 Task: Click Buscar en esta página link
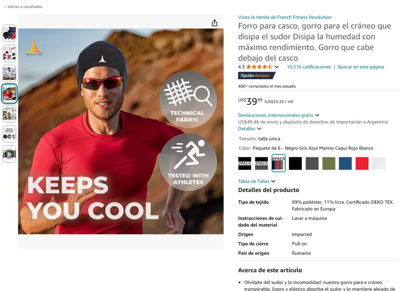coord(361,67)
